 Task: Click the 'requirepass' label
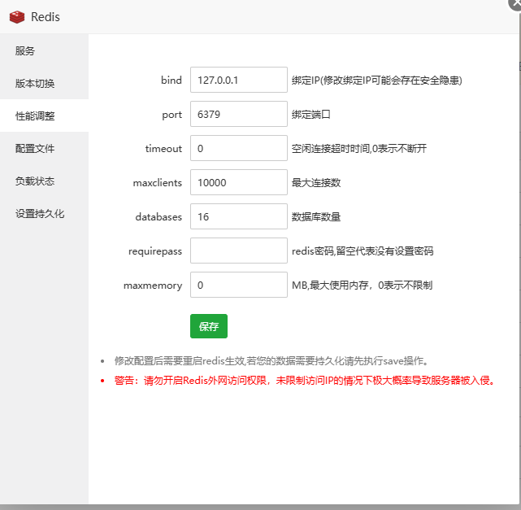pos(155,251)
